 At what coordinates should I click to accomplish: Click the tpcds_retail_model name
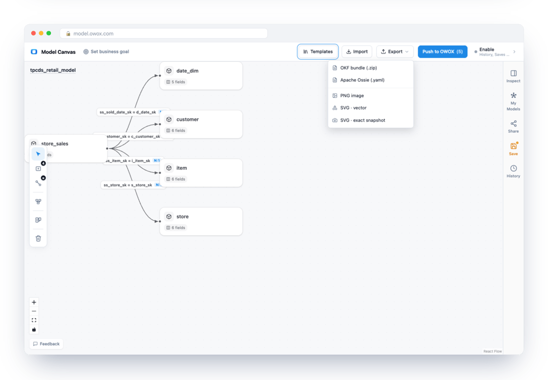[53, 70]
